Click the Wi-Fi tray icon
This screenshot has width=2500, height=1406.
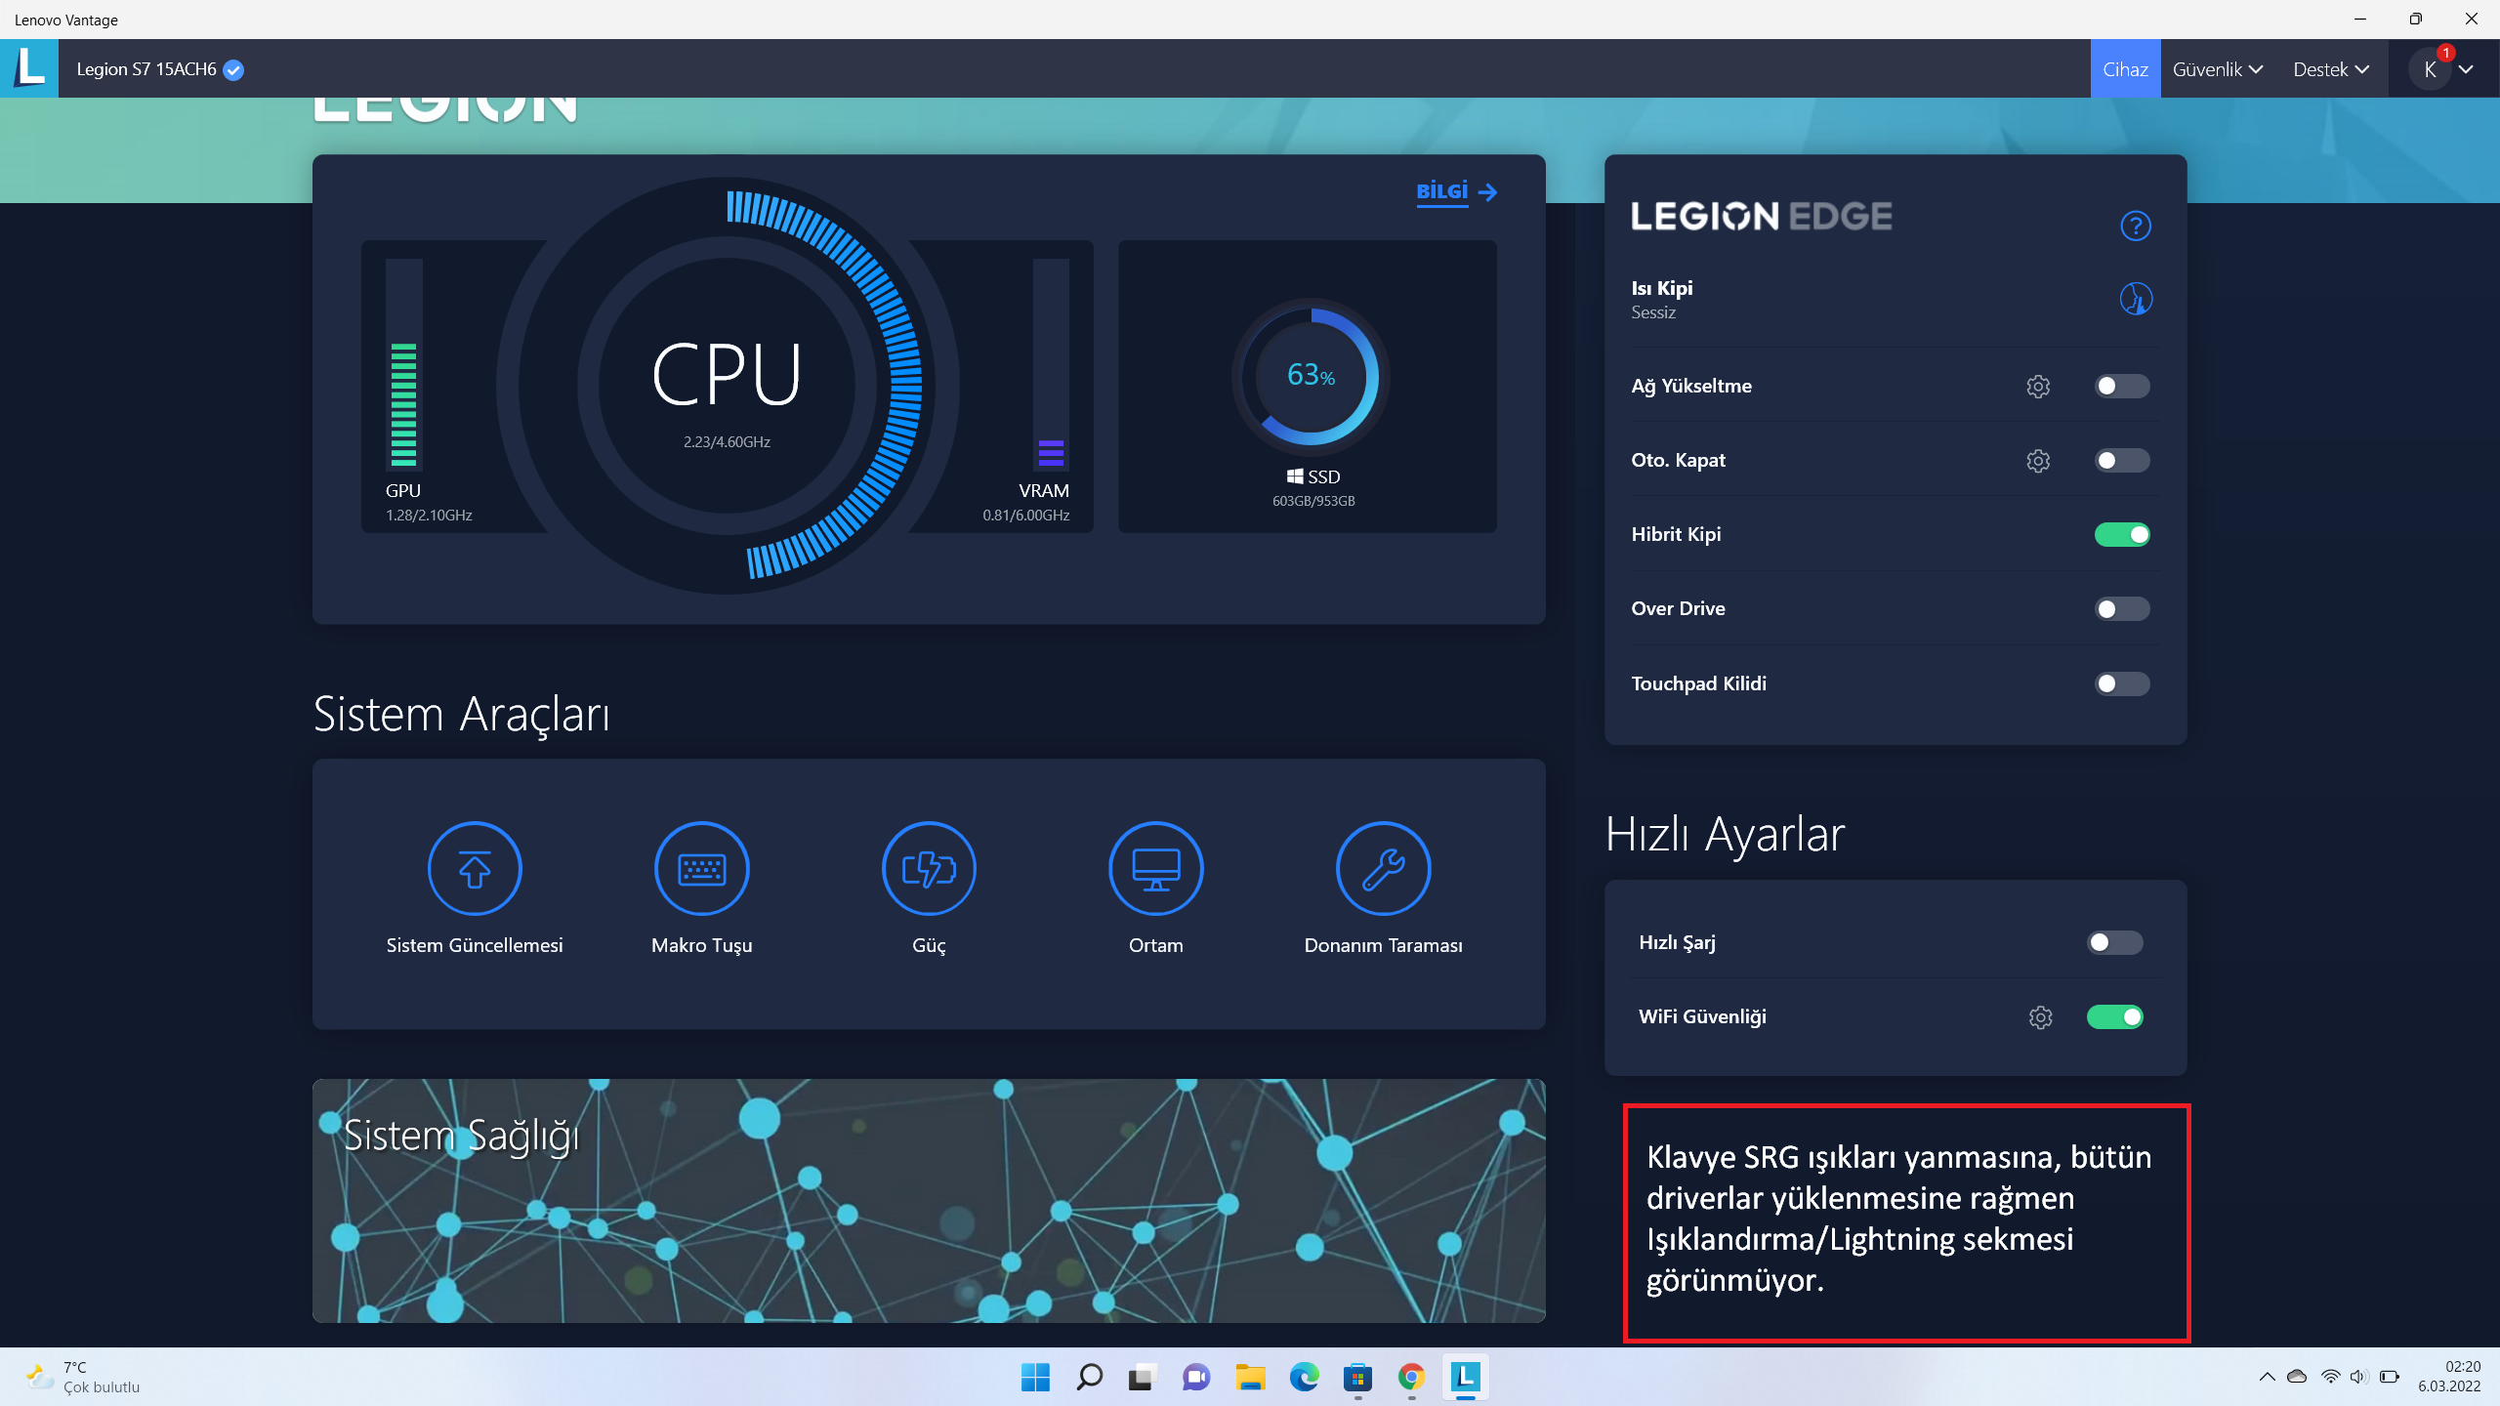(x=2330, y=1377)
